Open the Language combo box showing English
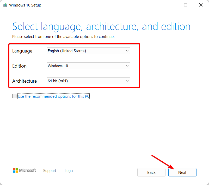The width and height of the screenshot is (209, 185). click(88, 51)
